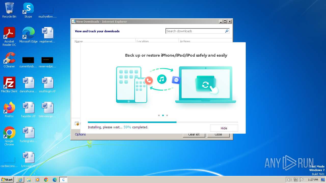Image resolution: width=326 pixels, height=183 pixels.
Task: Open the Recycle Bin desktop icon
Action: [x=9, y=10]
